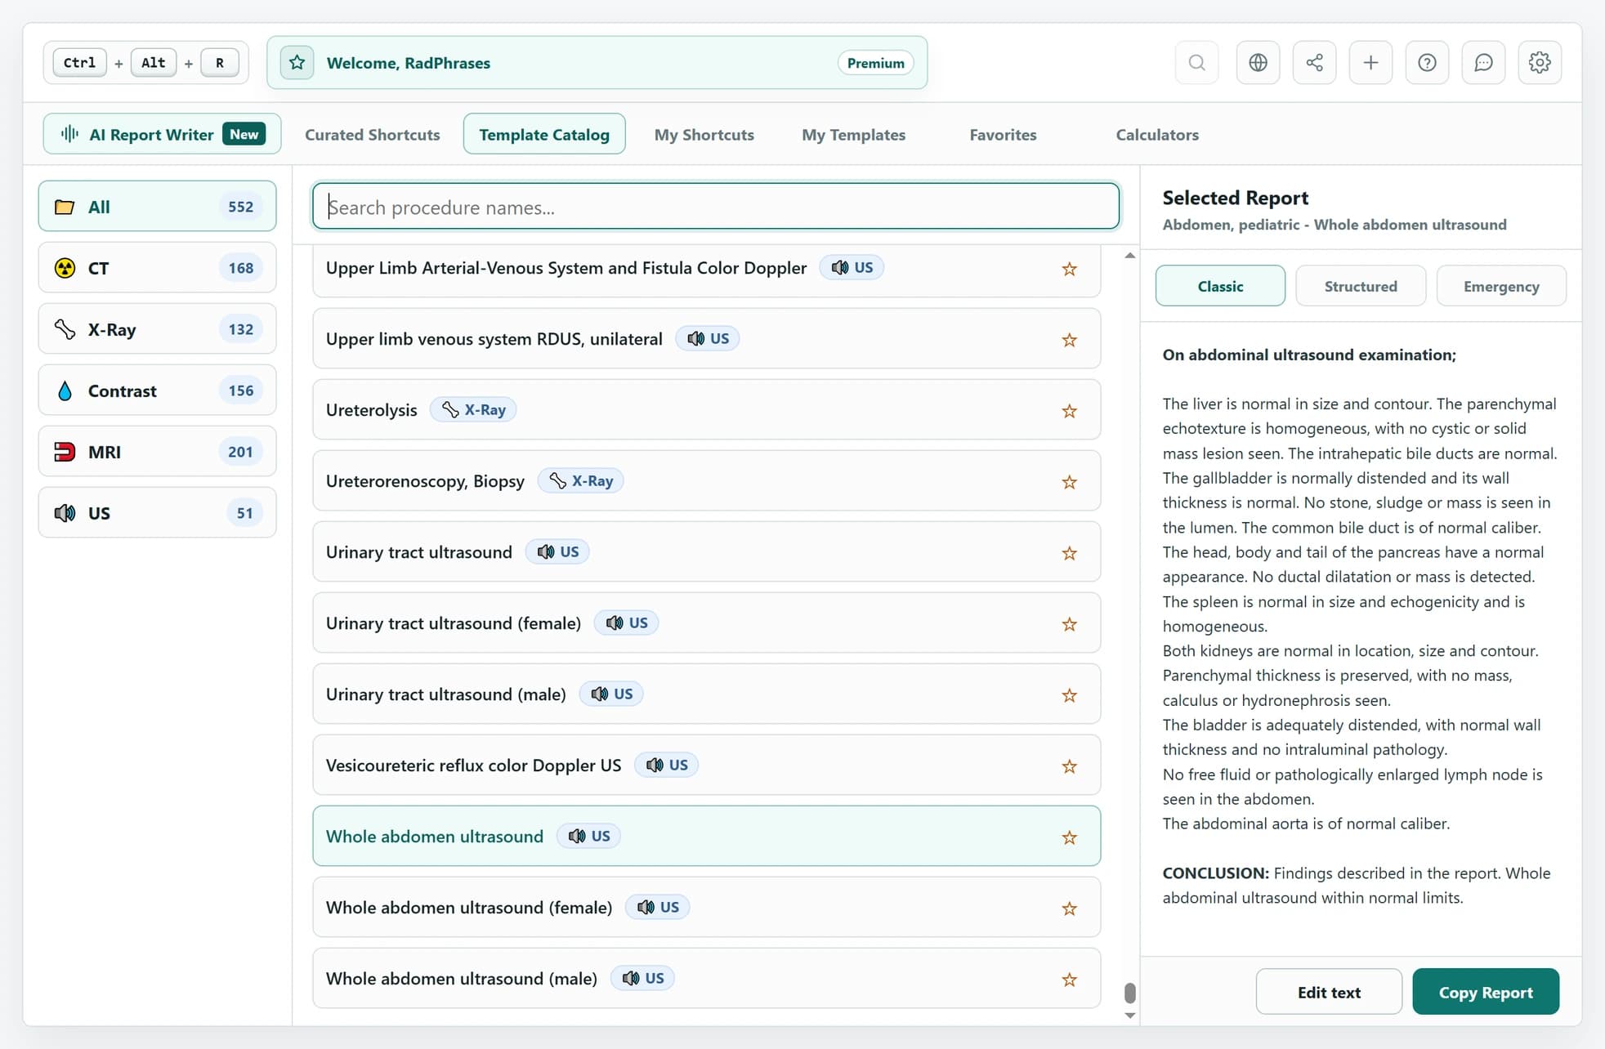Click the Edit text button
The width and height of the screenshot is (1605, 1049).
[x=1329, y=992]
